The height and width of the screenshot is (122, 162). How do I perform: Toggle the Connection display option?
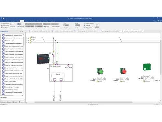pos(55,24)
